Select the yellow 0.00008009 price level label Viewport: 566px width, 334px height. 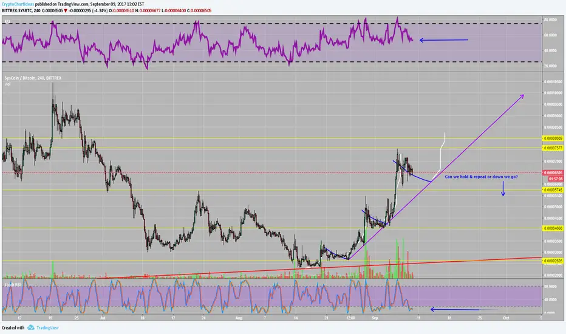[553, 138]
